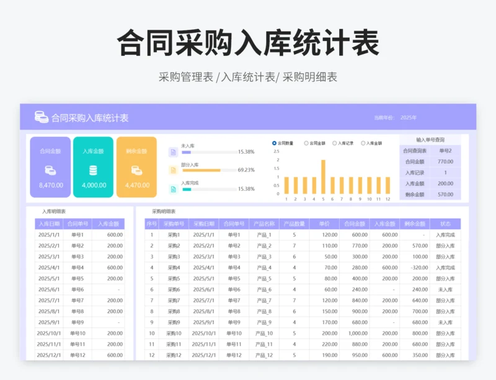Click the 采购管理表 subtitle text
Viewport: 496px width, 380px height.
click(x=186, y=77)
